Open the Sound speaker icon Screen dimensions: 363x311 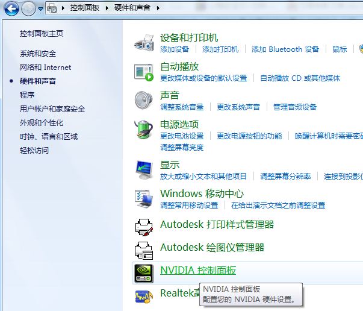pyautogui.click(x=144, y=100)
